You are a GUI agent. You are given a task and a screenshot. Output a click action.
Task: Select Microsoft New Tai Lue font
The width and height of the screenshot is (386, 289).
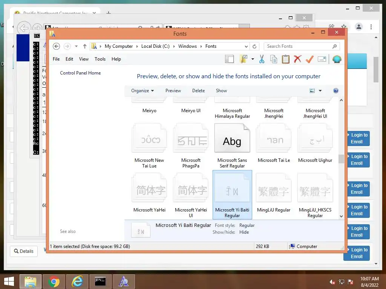149,146
